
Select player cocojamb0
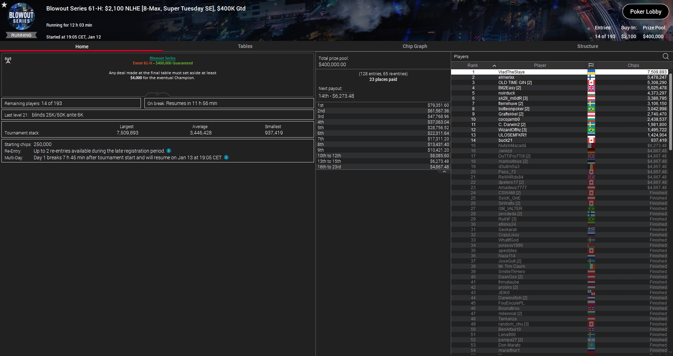559,119
